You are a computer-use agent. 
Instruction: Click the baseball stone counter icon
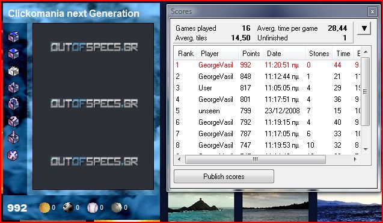[93, 207]
